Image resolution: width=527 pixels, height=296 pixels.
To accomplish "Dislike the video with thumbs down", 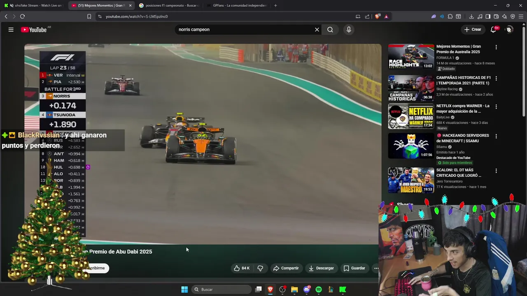I will pyautogui.click(x=260, y=268).
